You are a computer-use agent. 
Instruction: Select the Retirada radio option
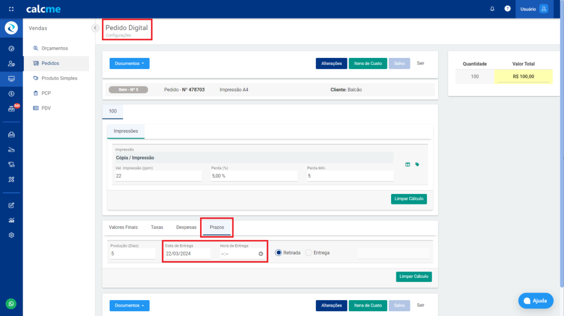pos(278,253)
